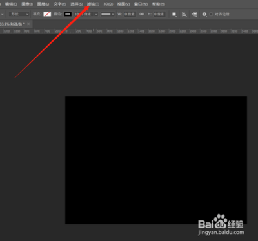
Task: Open the 描边 stroke color swatch
Action: 68,14
